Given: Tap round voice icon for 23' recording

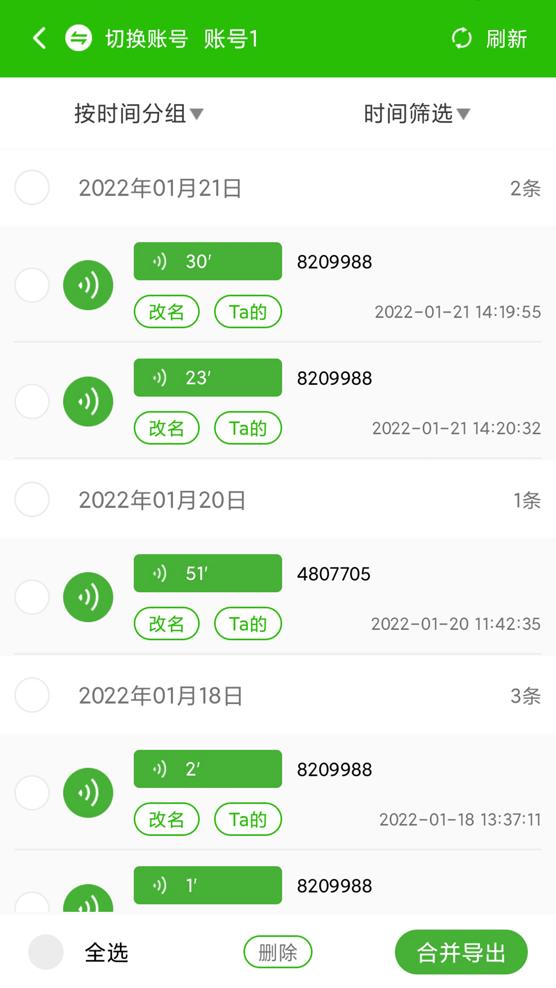Looking at the screenshot, I should (88, 401).
